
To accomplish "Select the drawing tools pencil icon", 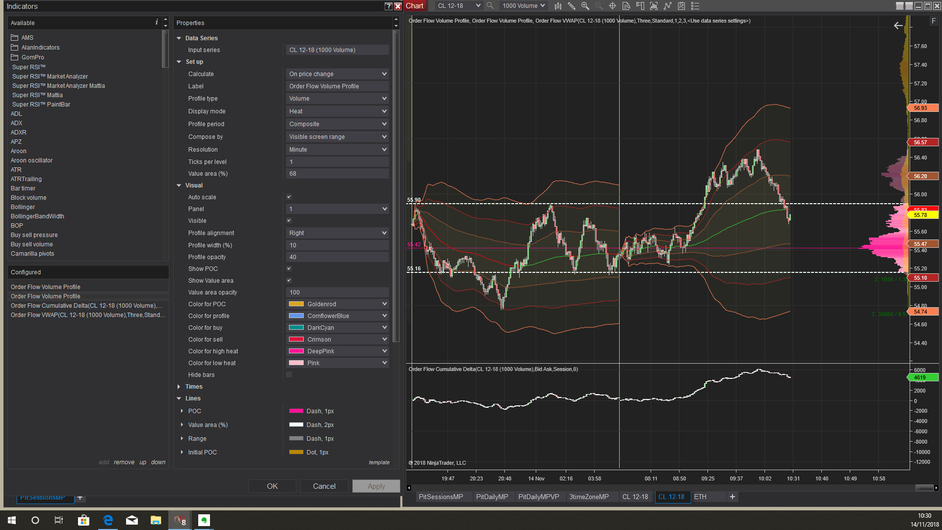I will coord(572,6).
